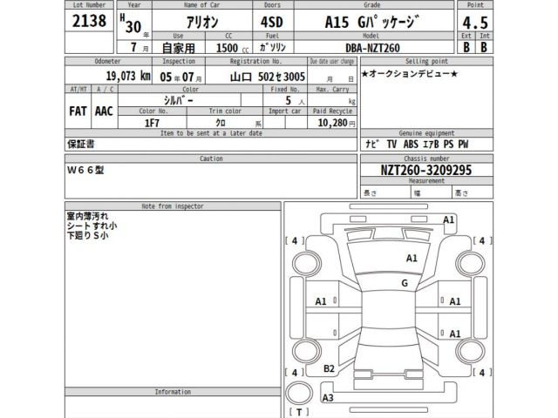This screenshot has height=418, width=558.
Task: Click the [T] spare tire label
Action: pyautogui.click(x=299, y=410)
